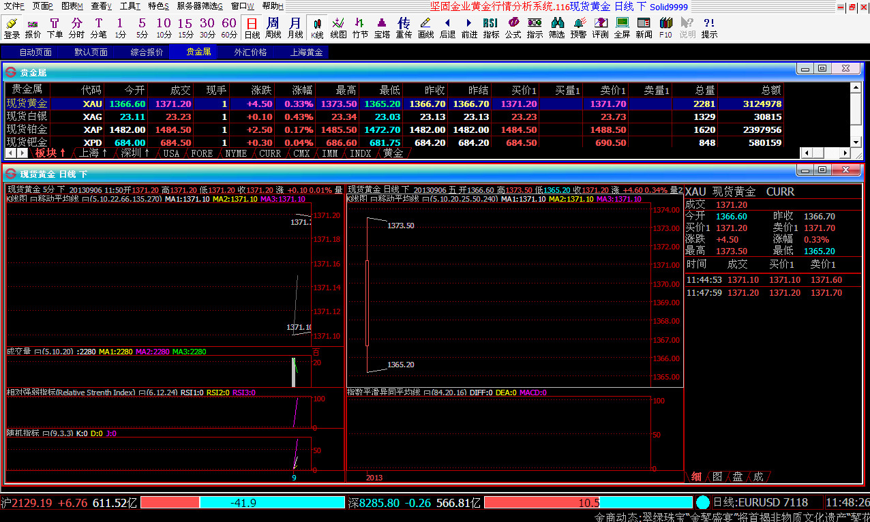Select the 成 tab in quote side panel
The height and width of the screenshot is (522, 870).
[x=758, y=476]
